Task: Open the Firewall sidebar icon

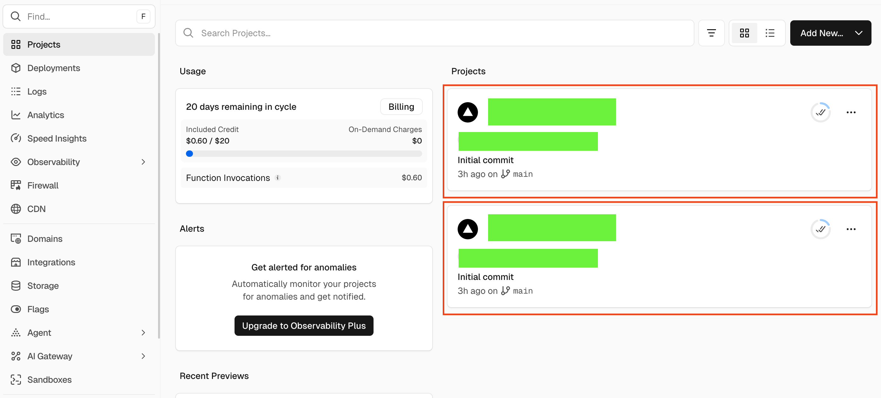Action: 16,185
